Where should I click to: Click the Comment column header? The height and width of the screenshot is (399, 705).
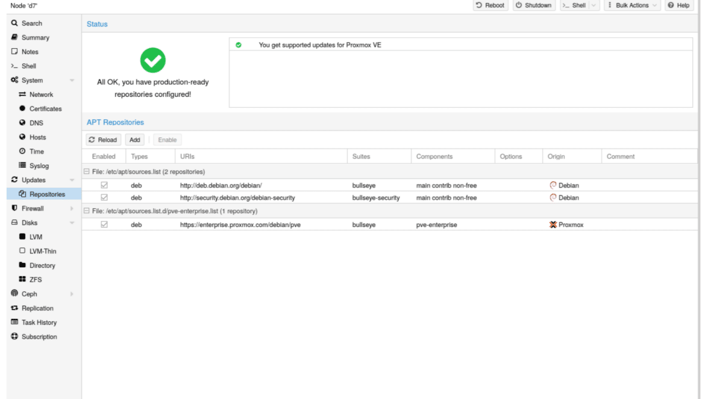(x=649, y=156)
